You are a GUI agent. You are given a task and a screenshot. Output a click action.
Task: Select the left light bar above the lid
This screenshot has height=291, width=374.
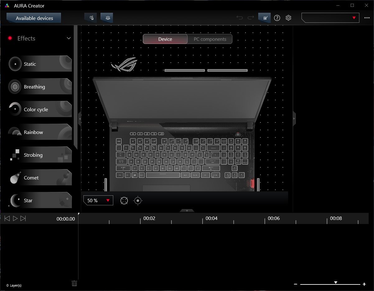pyautogui.click(x=185, y=70)
